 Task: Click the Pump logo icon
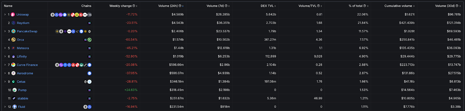(x=15, y=90)
